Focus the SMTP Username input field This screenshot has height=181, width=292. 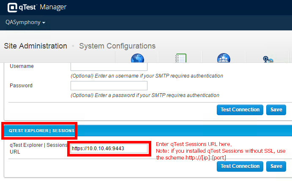point(109,66)
